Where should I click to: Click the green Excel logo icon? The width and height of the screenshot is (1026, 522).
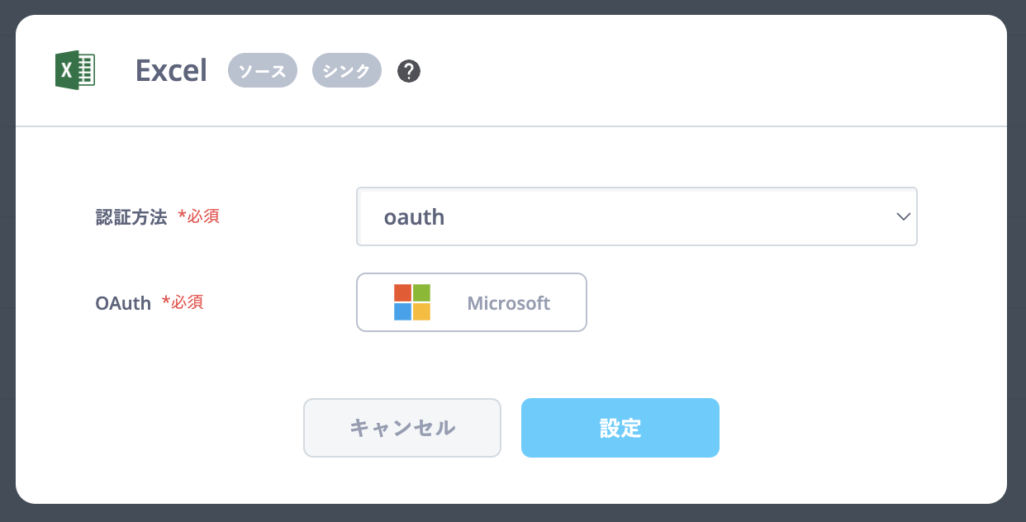point(75,71)
